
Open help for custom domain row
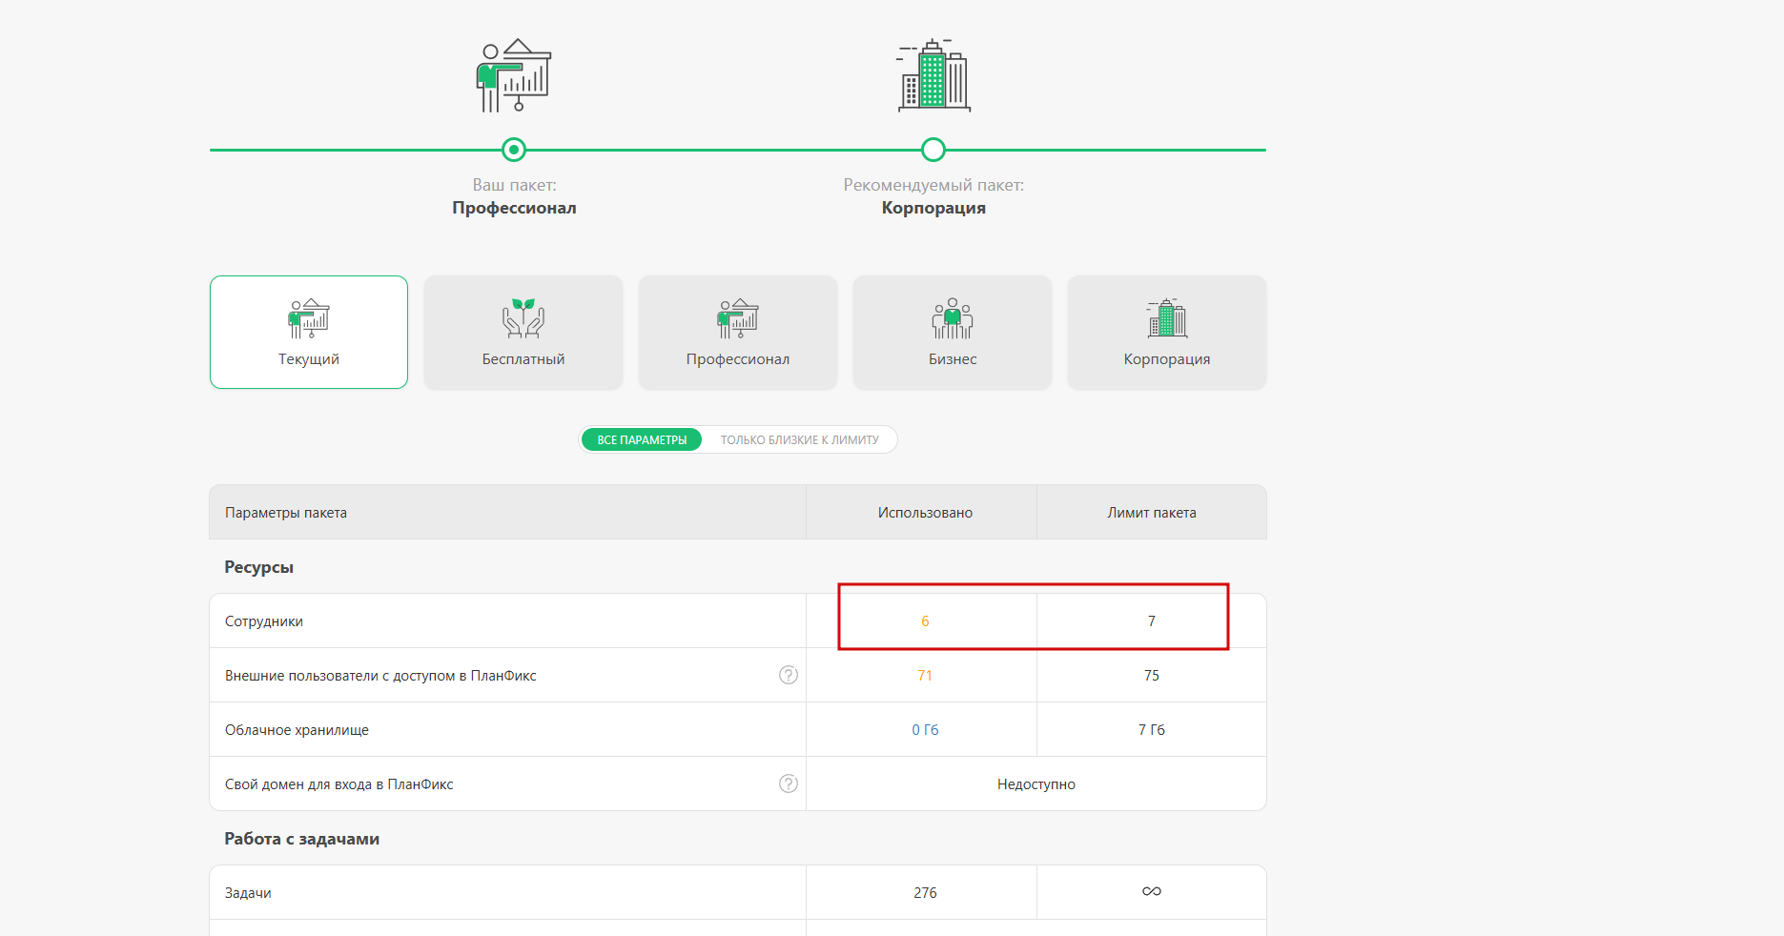coord(789,783)
